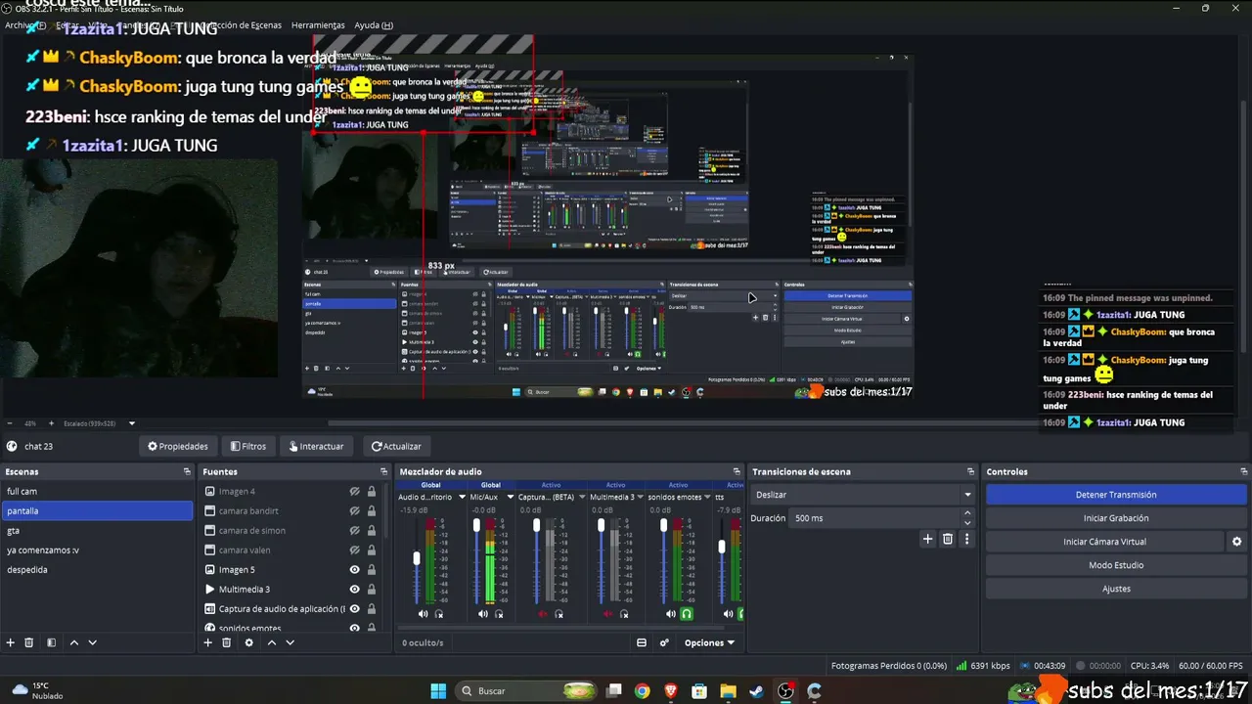Viewport: 1252px width, 704px height.
Task: Move the selected scene down
Action: coord(93,642)
